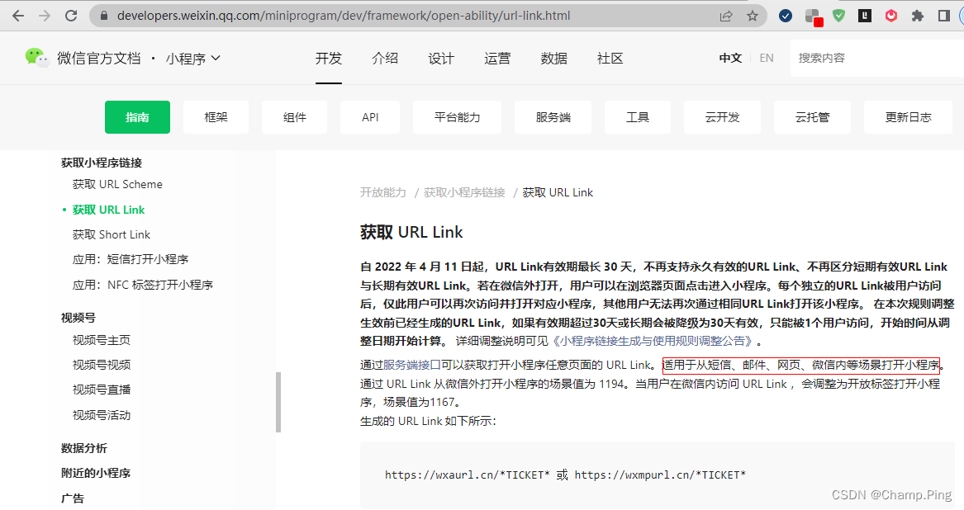The width and height of the screenshot is (964, 510).
Task: Open the 数据 navigation tab
Action: click(x=554, y=59)
